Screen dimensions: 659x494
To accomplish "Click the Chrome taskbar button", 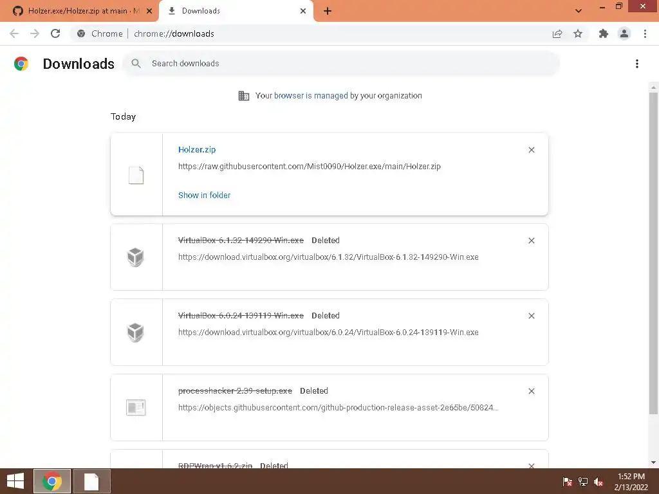I will [x=52, y=481].
